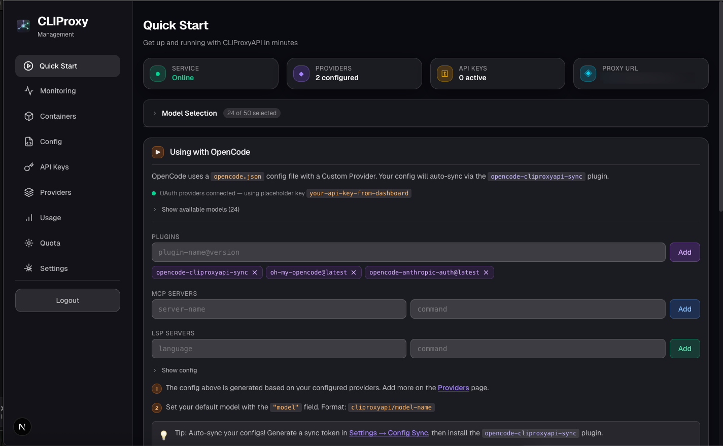Open the Quick Start page
Image resolution: width=723 pixels, height=446 pixels.
pyautogui.click(x=67, y=66)
